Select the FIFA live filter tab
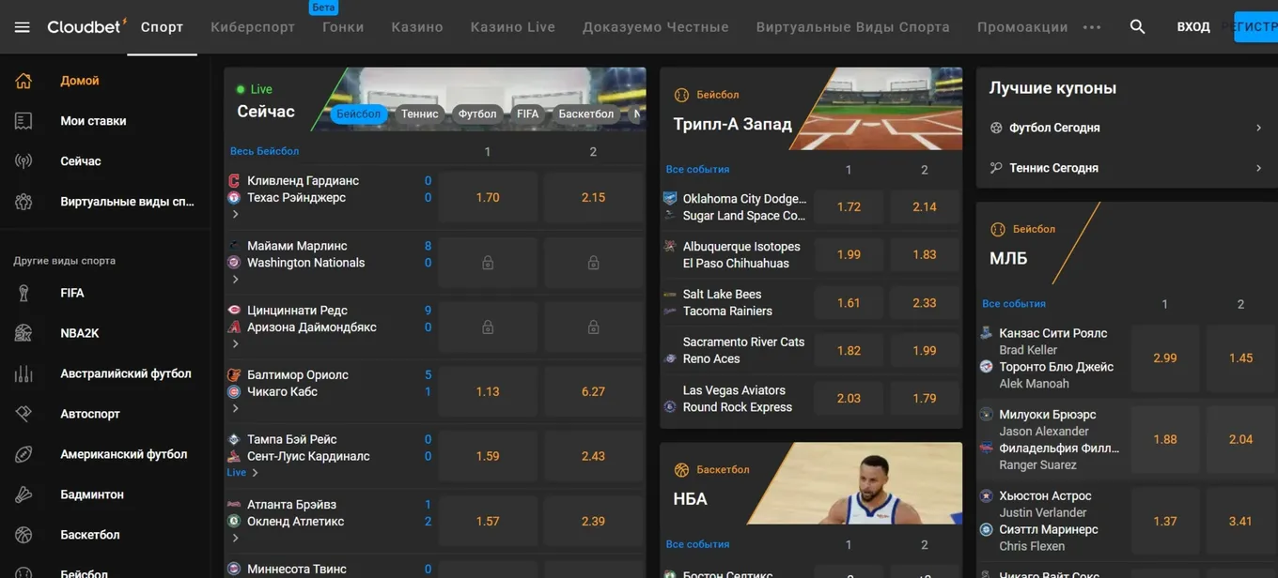The image size is (1278, 578). pyautogui.click(x=528, y=114)
